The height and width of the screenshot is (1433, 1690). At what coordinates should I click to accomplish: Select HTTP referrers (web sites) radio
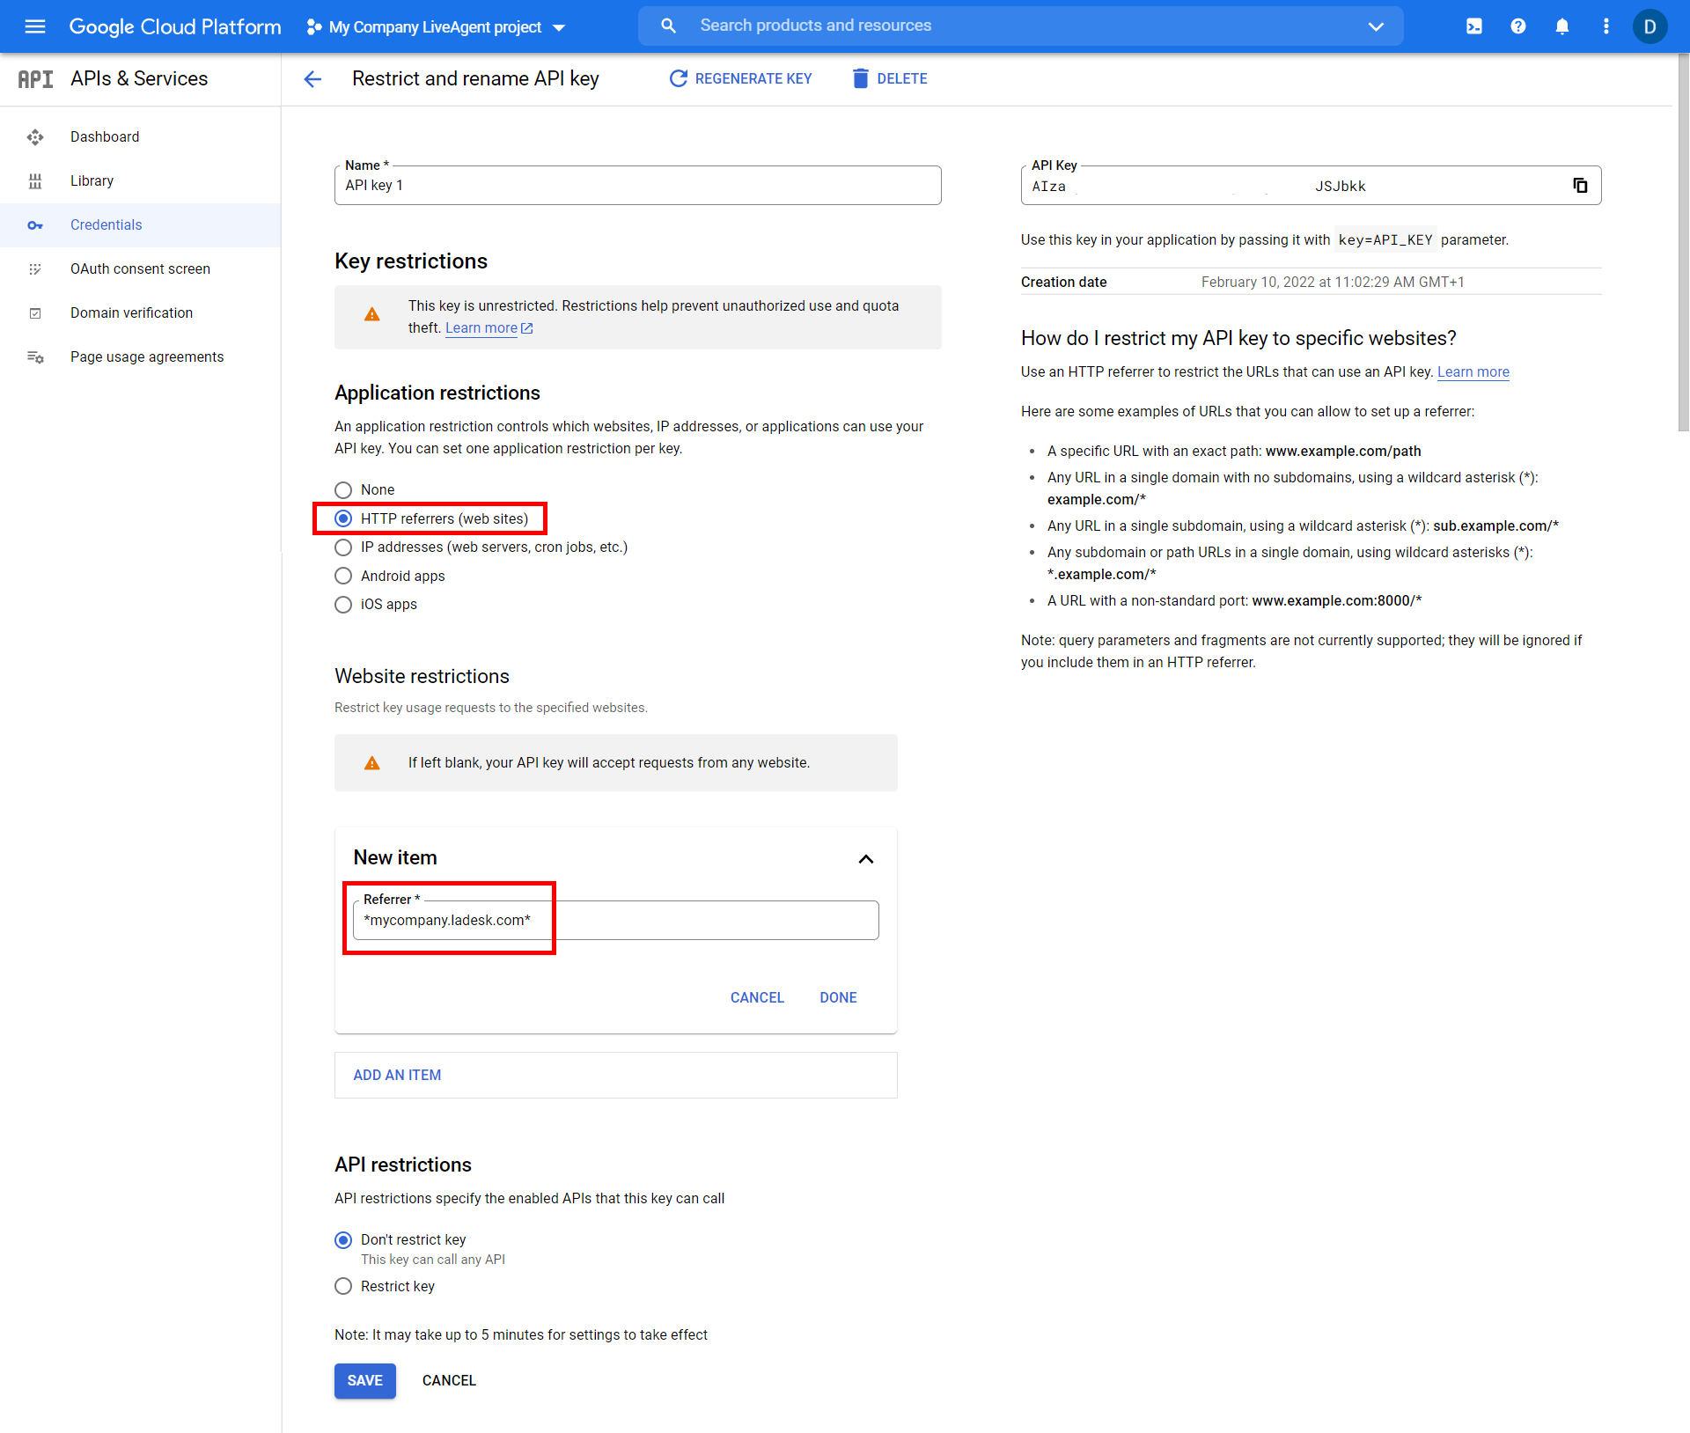click(x=343, y=518)
